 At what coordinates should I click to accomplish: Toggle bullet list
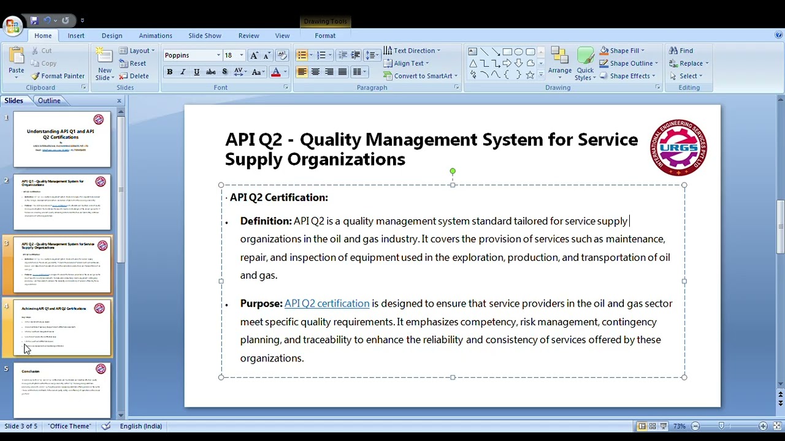pos(302,55)
